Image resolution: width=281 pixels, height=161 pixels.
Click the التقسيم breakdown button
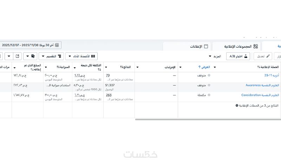(51, 56)
